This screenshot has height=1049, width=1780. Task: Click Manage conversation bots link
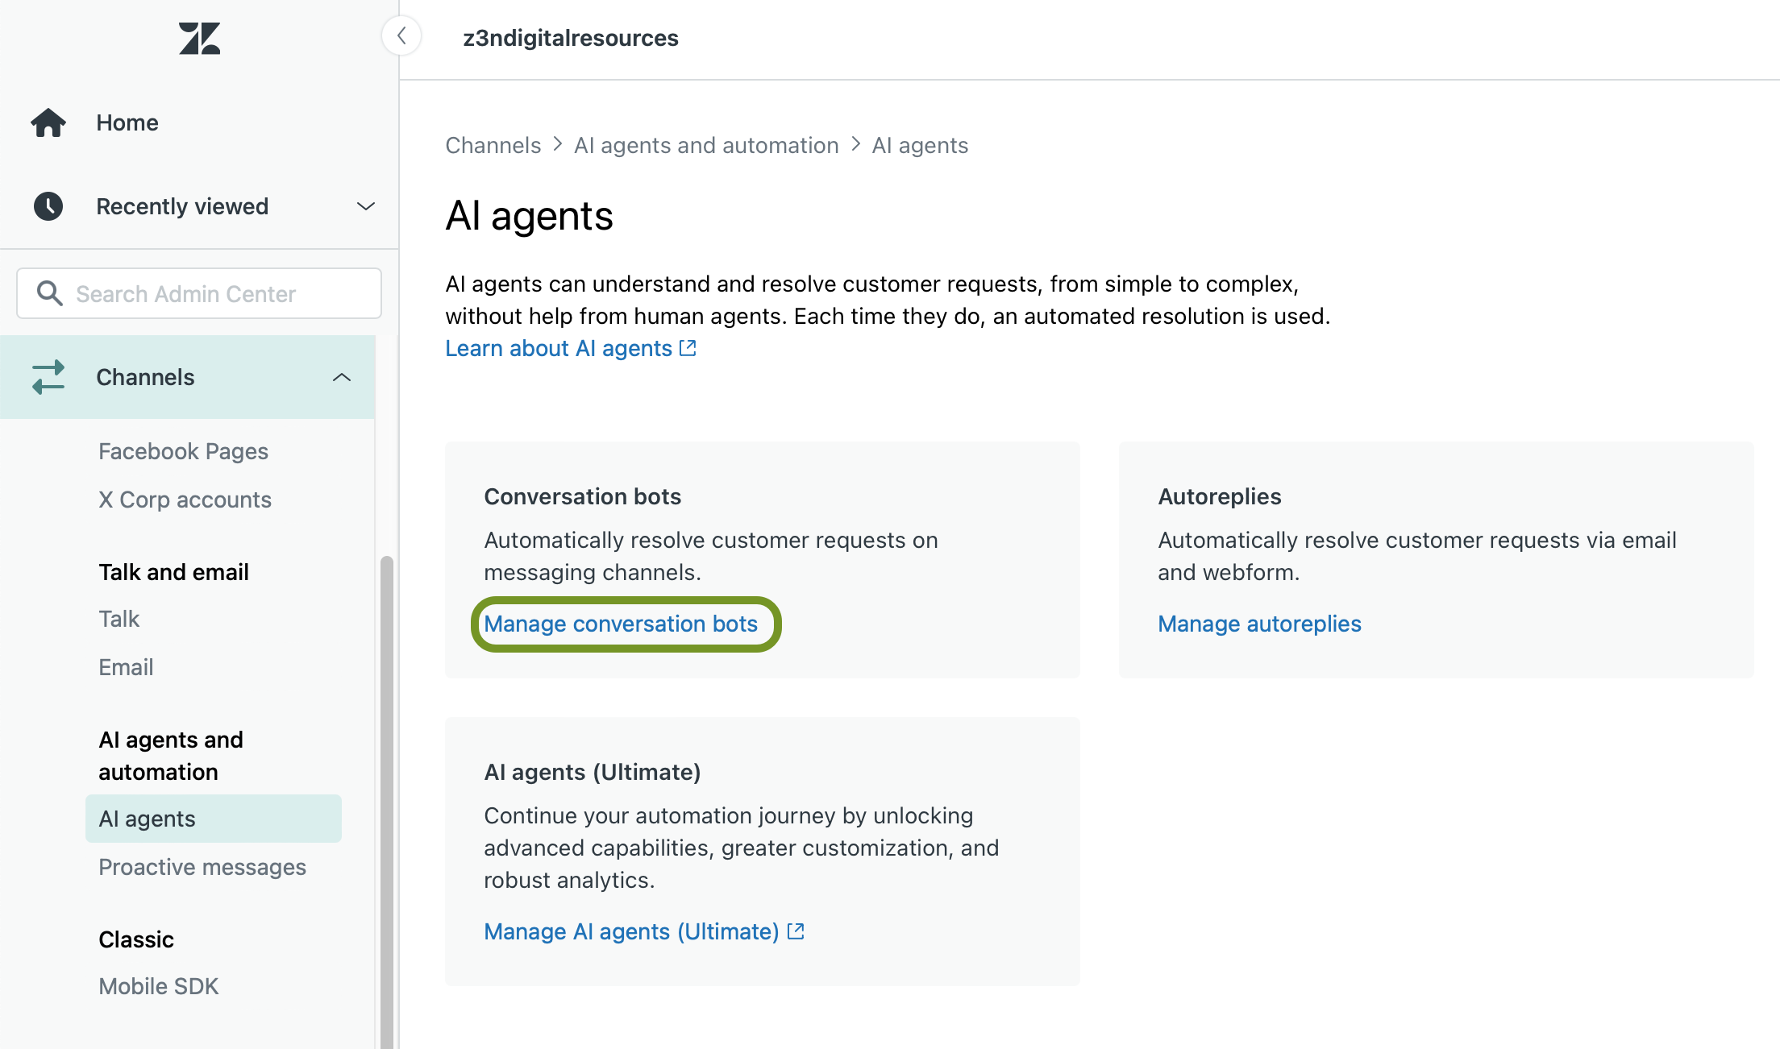pyautogui.click(x=622, y=623)
